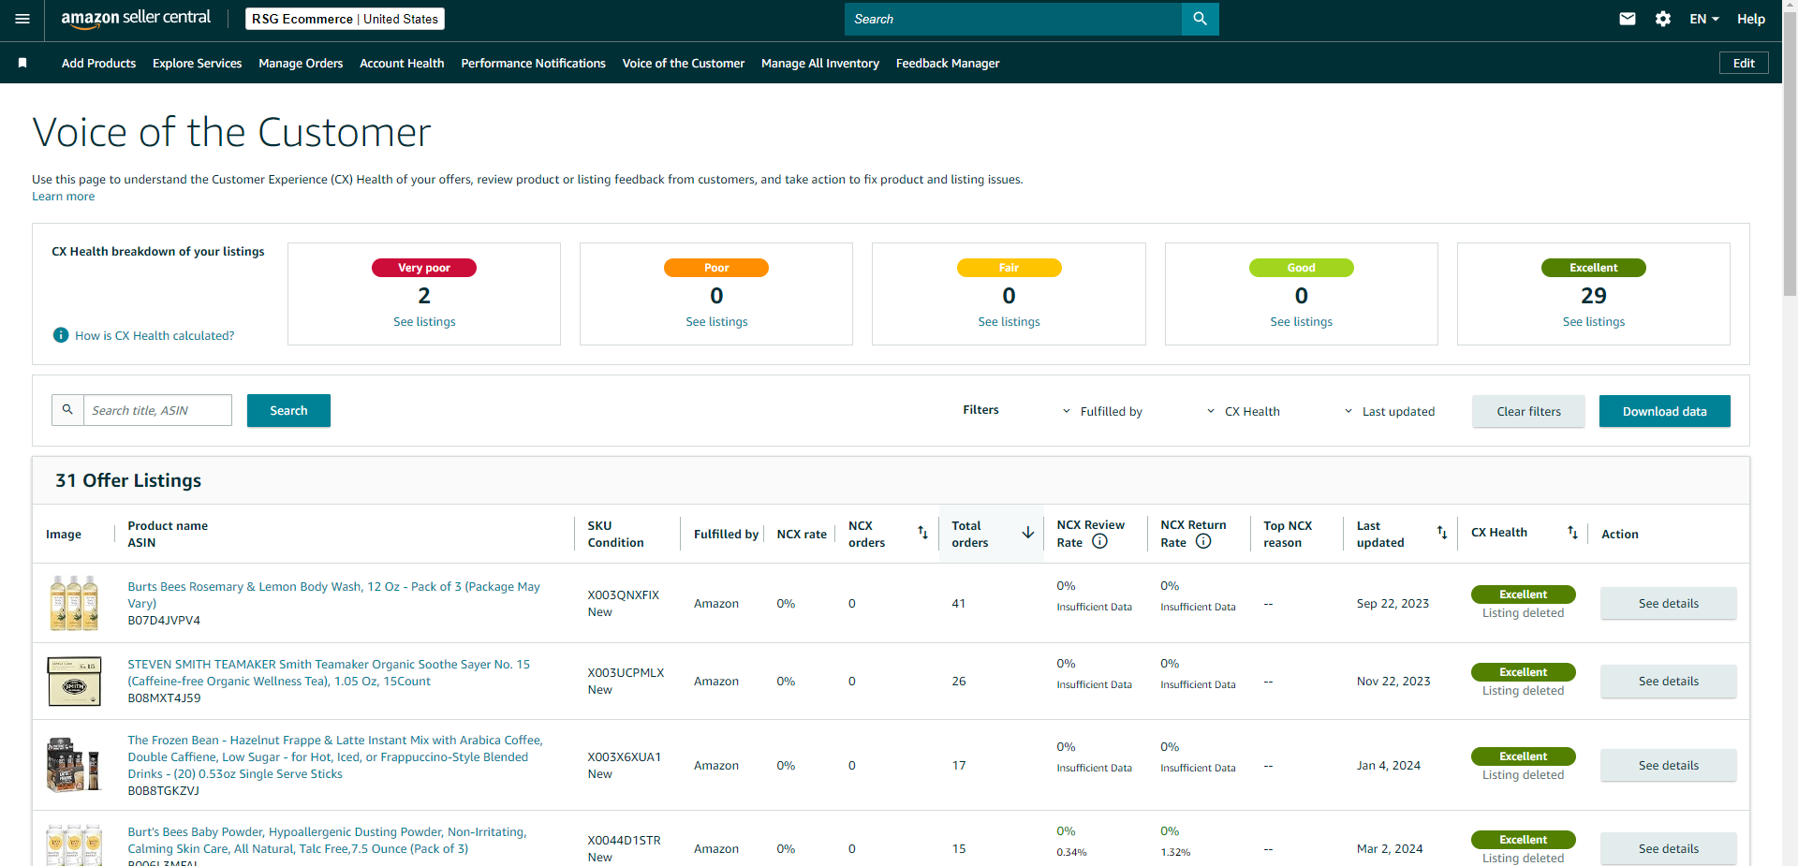Open the Learn more link
Screen dimensions: 1798x866
(x=63, y=197)
